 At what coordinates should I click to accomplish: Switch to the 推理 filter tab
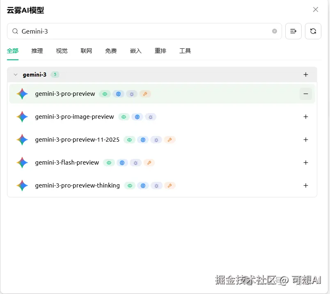pyautogui.click(x=37, y=51)
